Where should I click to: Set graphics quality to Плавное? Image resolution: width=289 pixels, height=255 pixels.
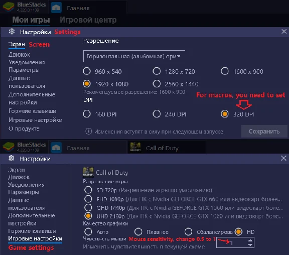click(x=138, y=232)
